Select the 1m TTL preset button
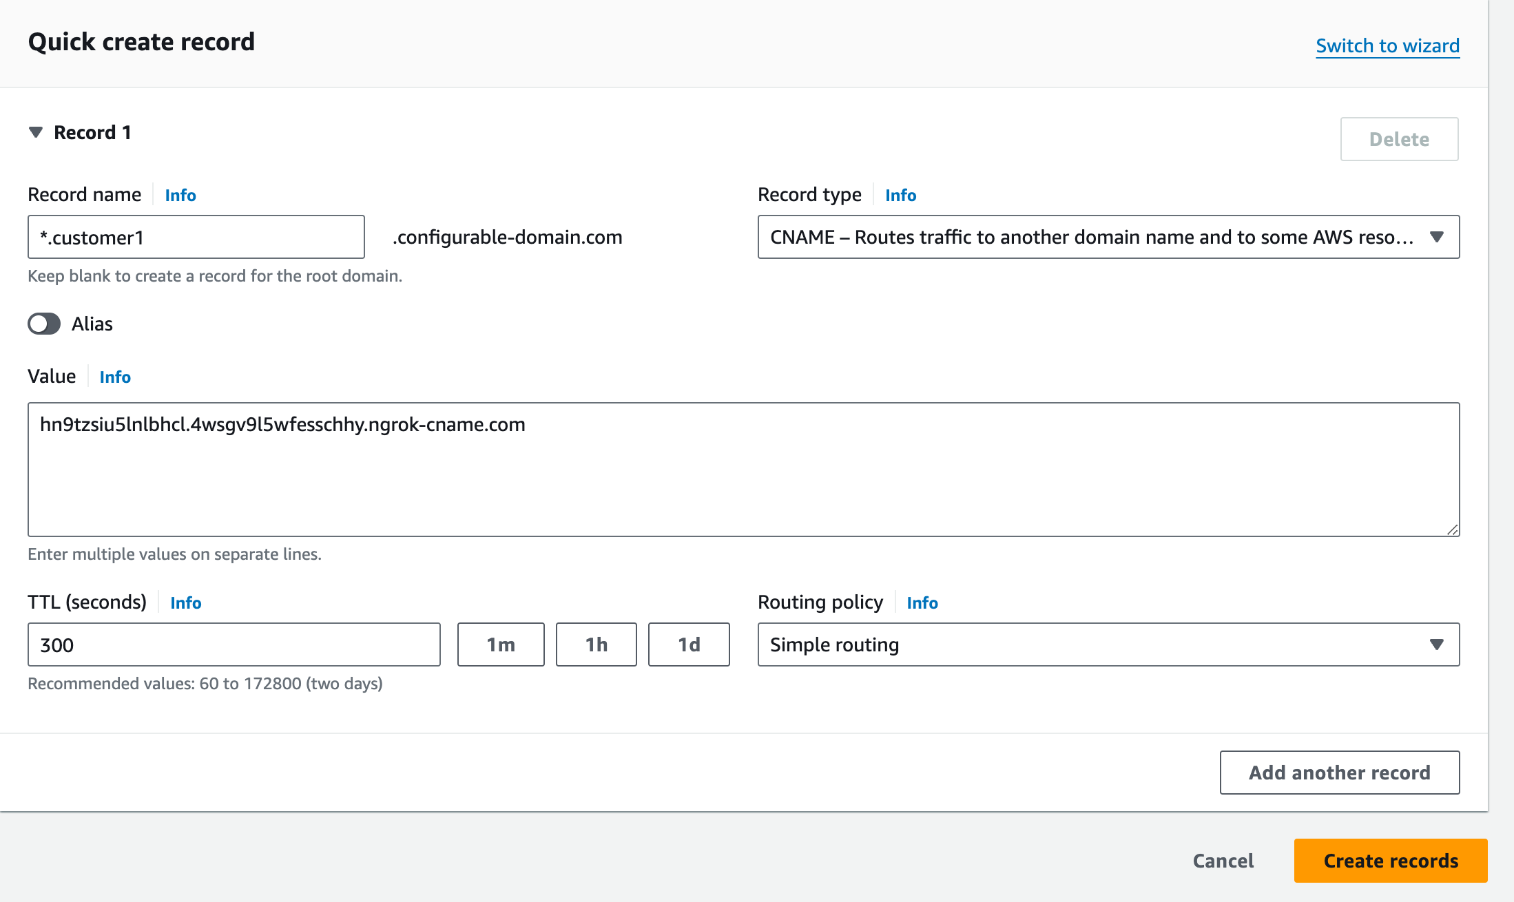1514x902 pixels. click(x=499, y=644)
